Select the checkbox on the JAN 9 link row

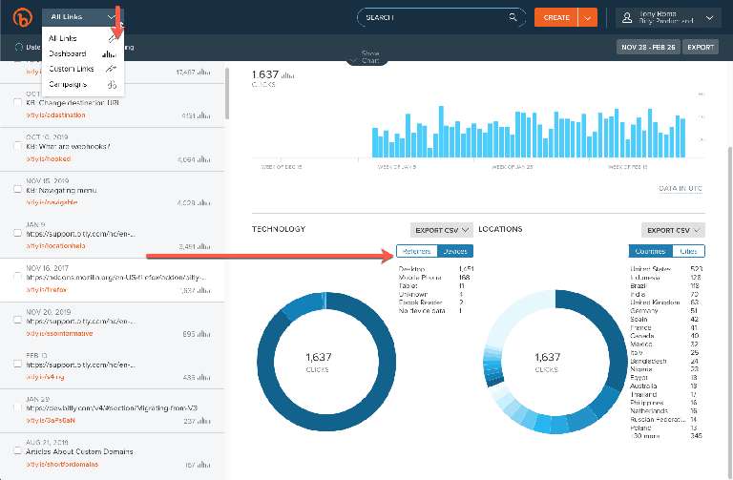(17, 233)
